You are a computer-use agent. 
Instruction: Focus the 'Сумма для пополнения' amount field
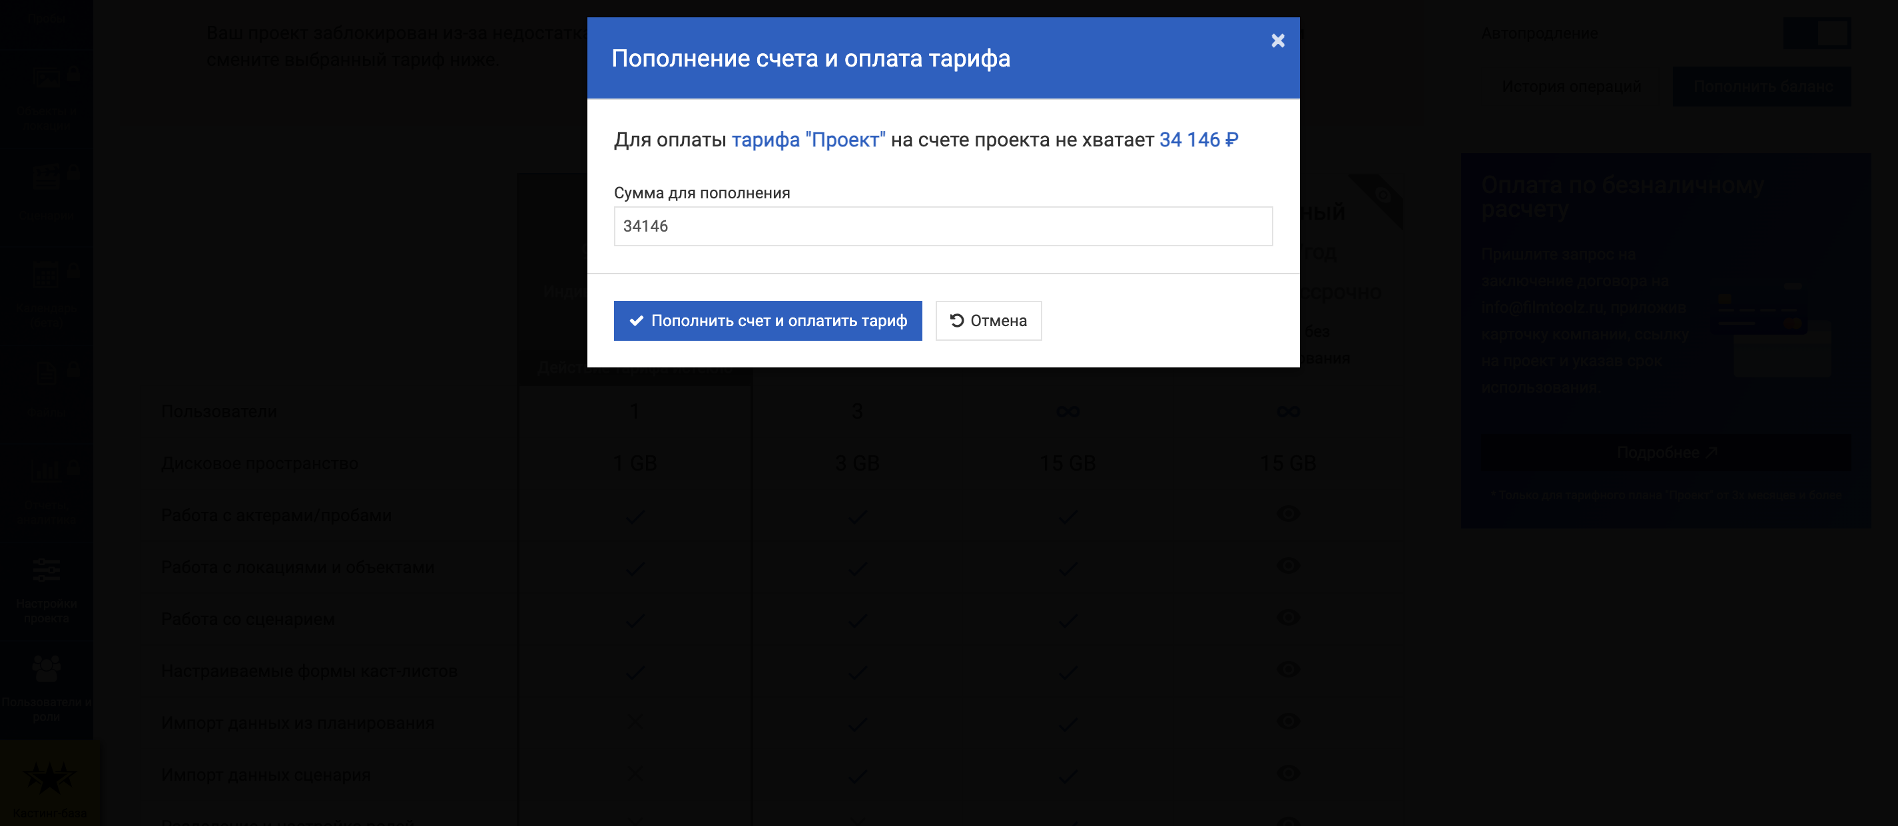coord(943,226)
